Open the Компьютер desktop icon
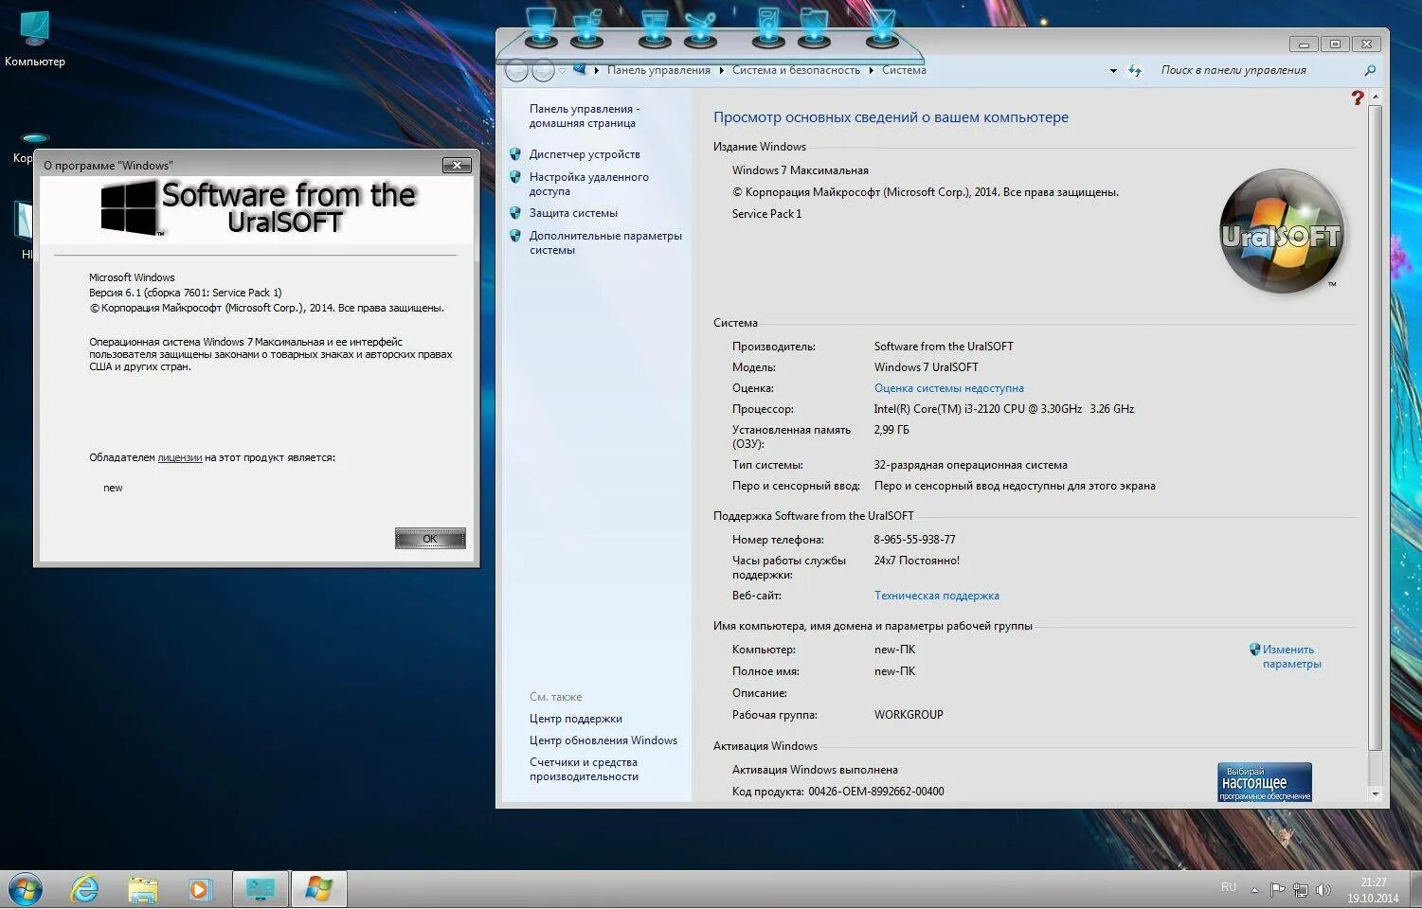Viewport: 1422px width, 909px height. click(x=35, y=39)
